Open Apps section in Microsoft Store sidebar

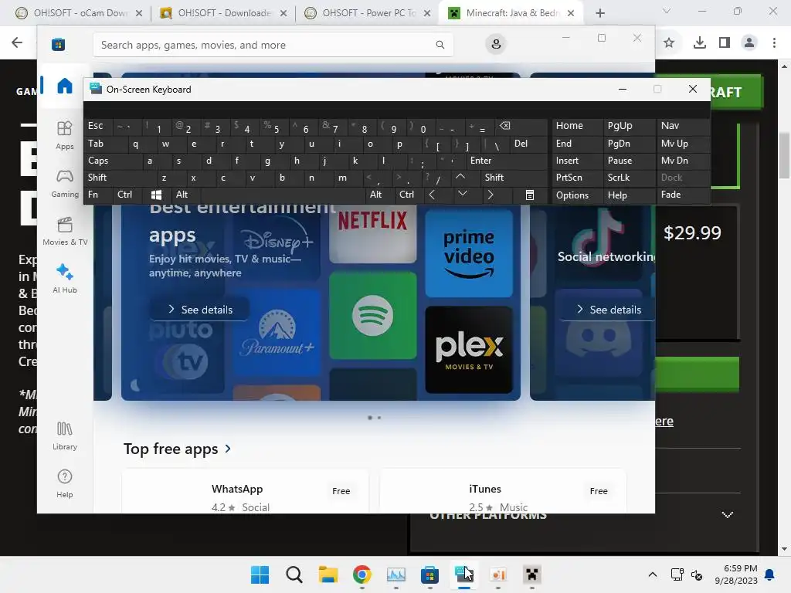tap(65, 135)
